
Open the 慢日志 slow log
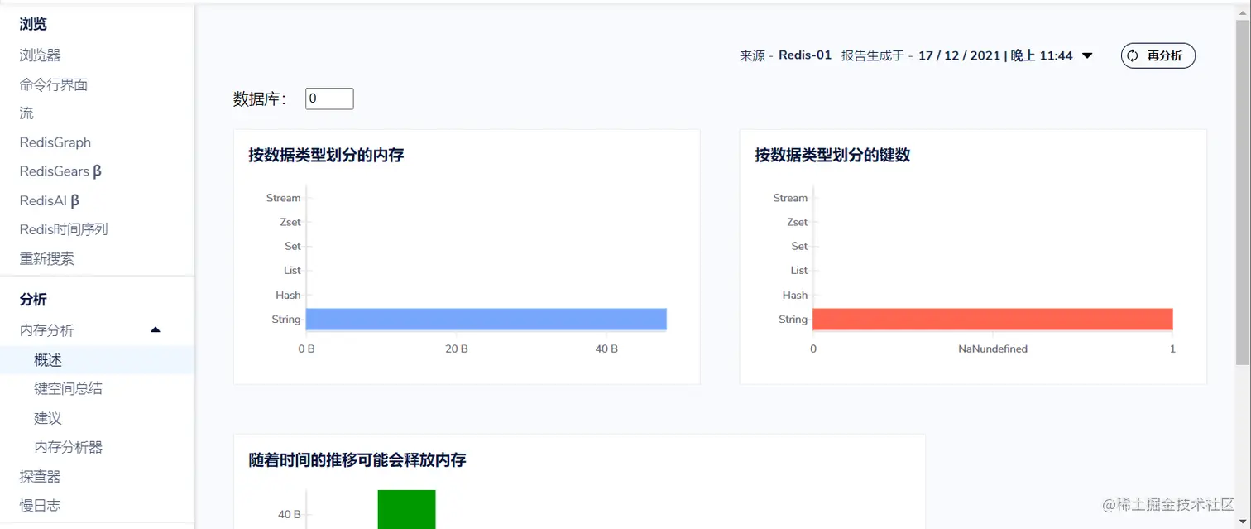pyautogui.click(x=41, y=504)
